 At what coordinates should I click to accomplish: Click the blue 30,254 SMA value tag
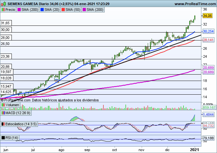[x=208, y=31]
